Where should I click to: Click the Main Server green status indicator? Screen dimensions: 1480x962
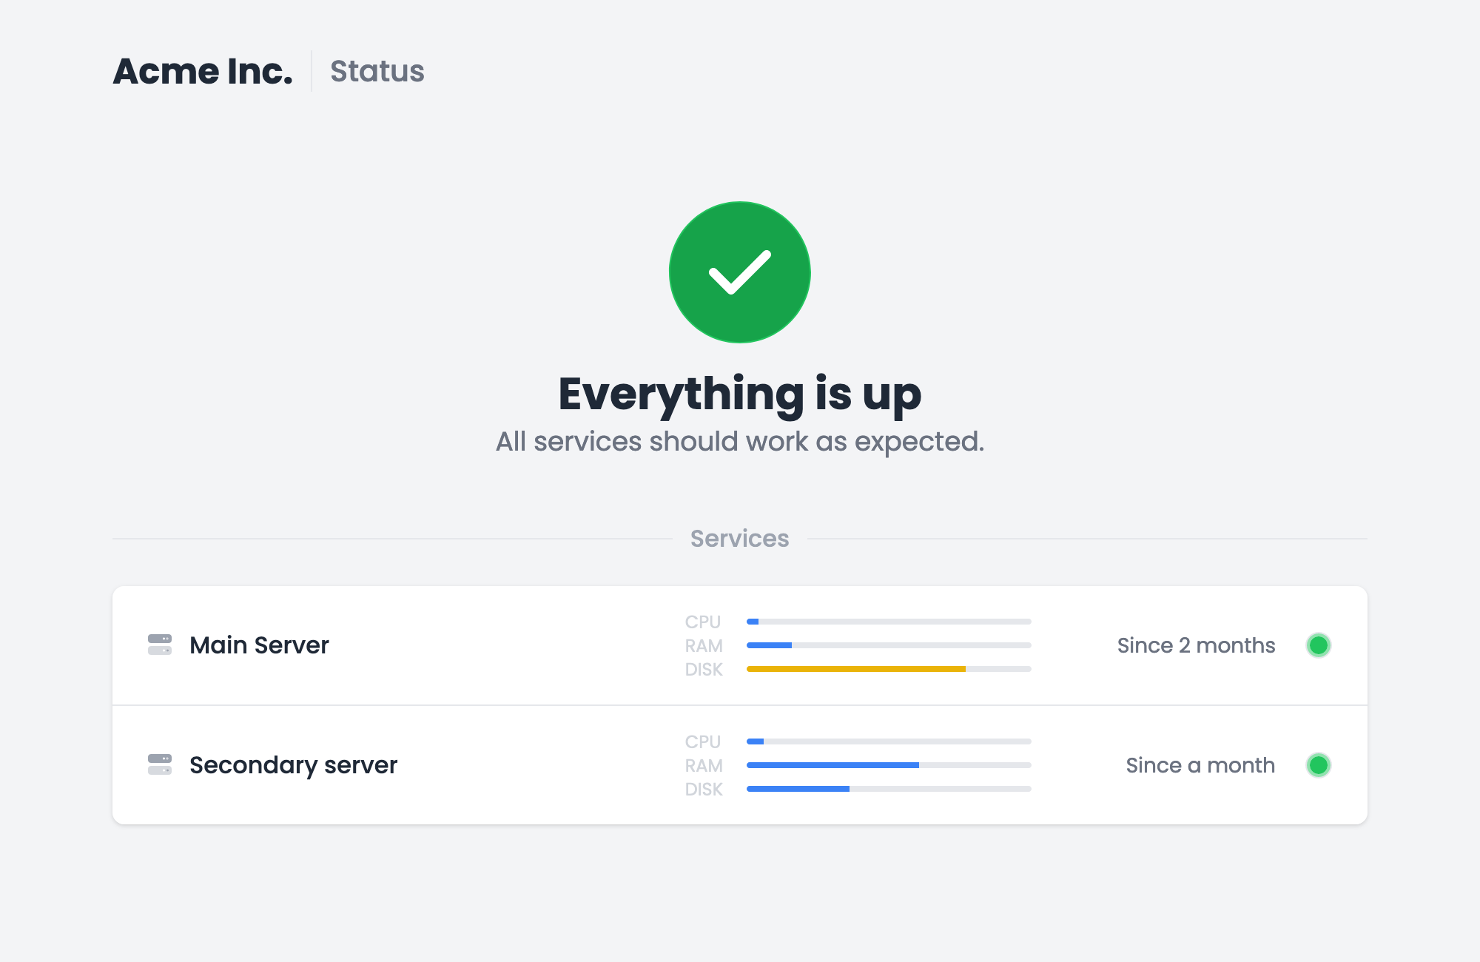pos(1319,645)
